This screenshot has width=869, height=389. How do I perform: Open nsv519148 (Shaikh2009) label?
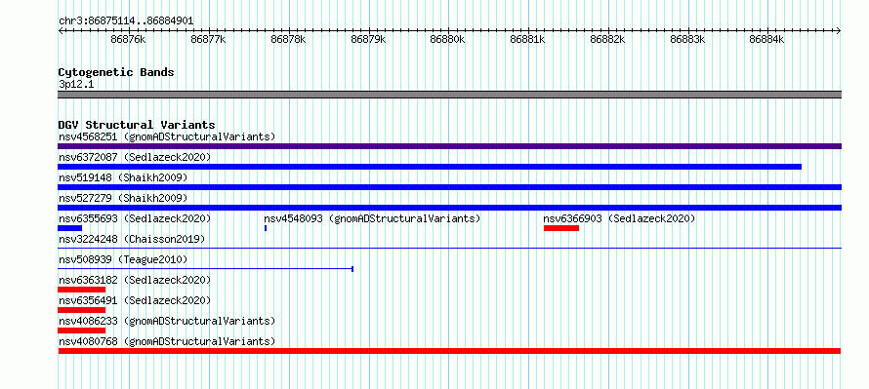(x=123, y=177)
